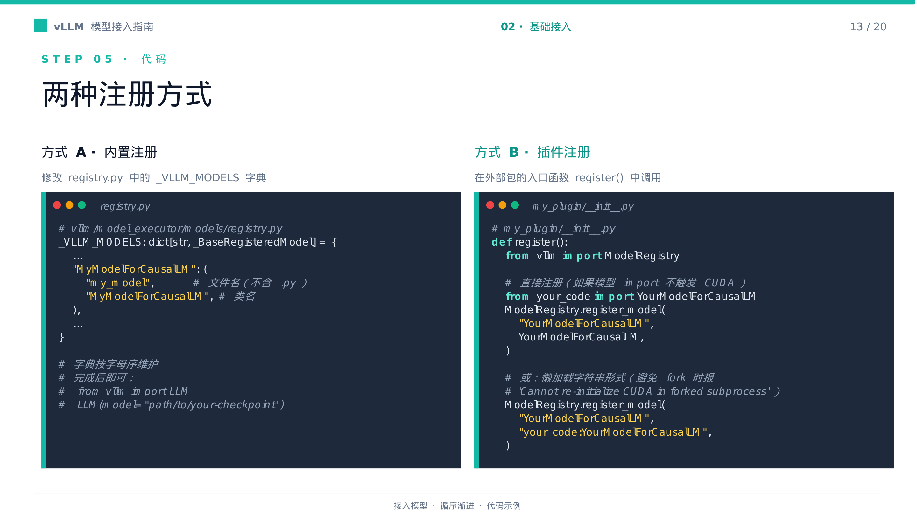Click 'from your_code import YourModelForCausalLM' line
Viewport: 917px width, 516px height.
click(630, 297)
